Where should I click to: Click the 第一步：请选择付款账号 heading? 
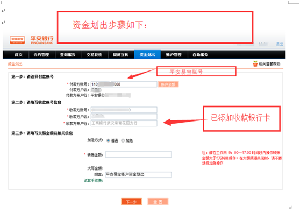tap(32, 77)
